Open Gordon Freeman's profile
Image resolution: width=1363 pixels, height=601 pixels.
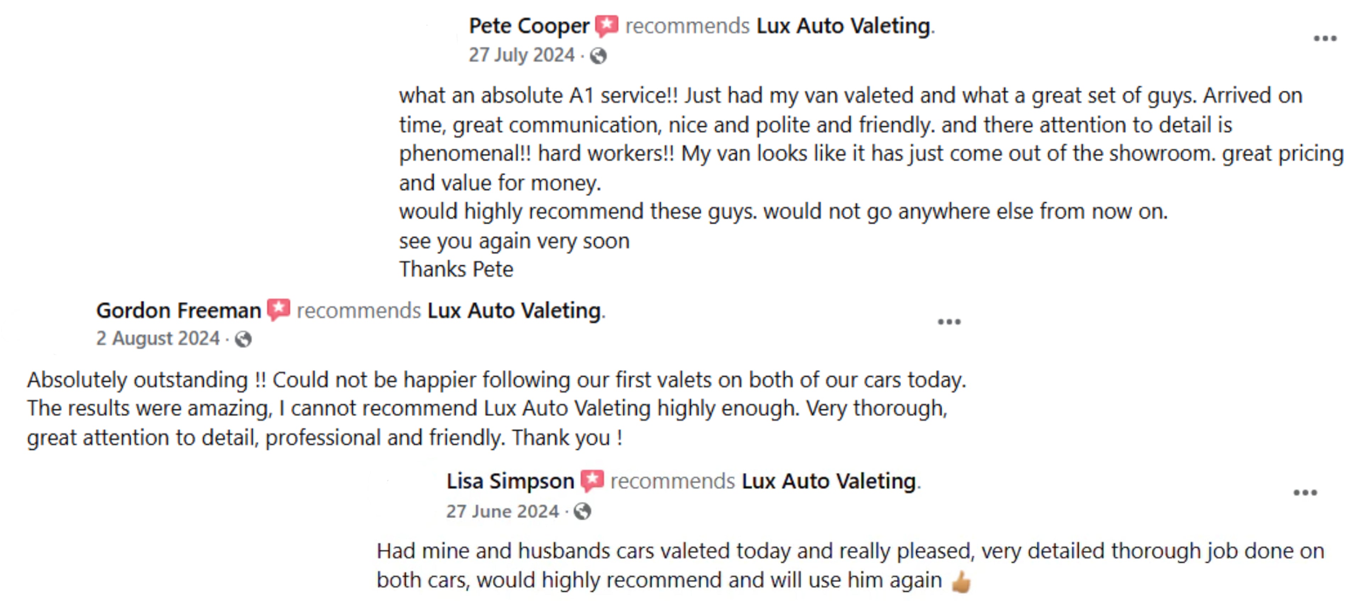tap(179, 310)
